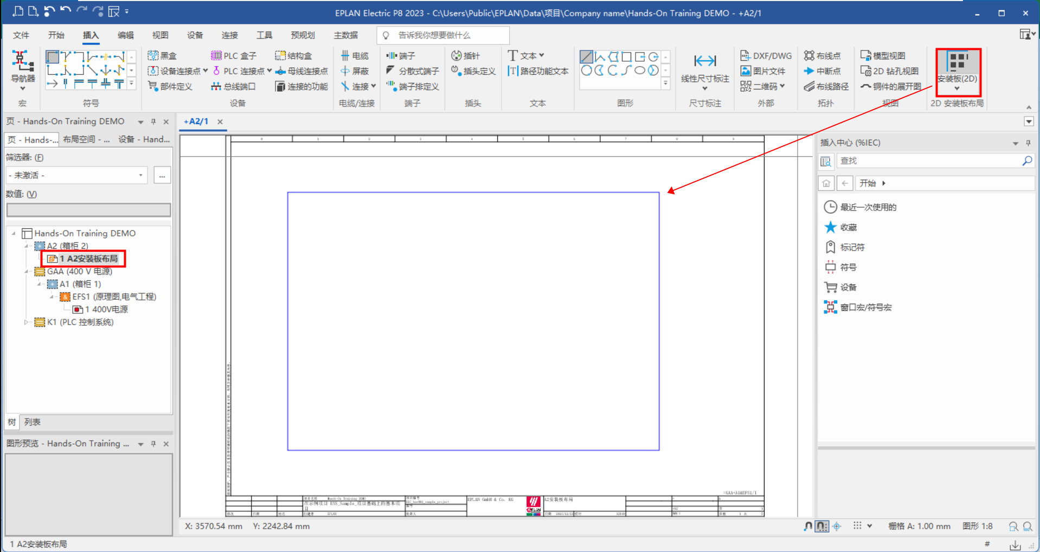Insert a 结构盒 structure box
Image resolution: width=1040 pixels, height=552 pixels.
coord(293,56)
